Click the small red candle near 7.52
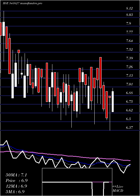The height and width of the screenshot is (196, 140). pyautogui.click(x=19, y=51)
